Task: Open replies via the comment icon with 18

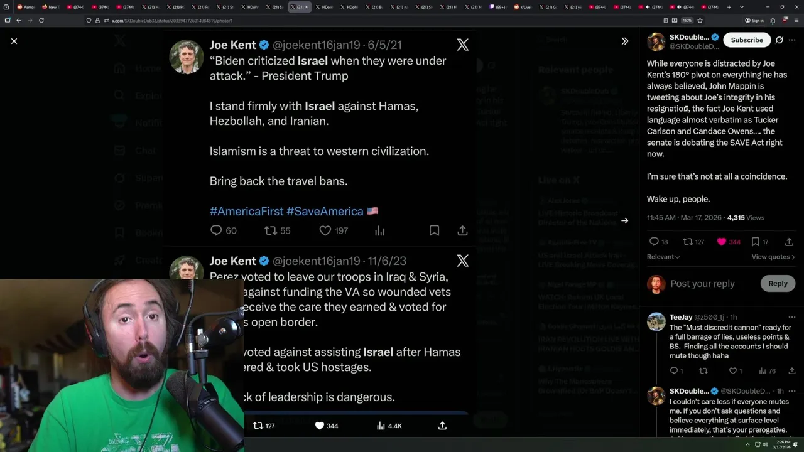Action: point(654,242)
